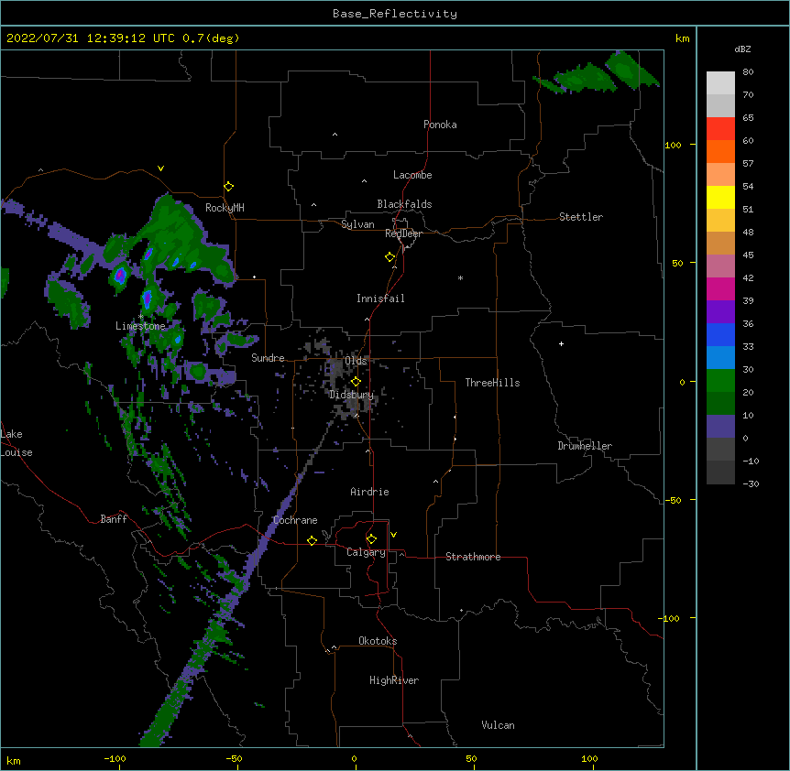Click the km label in bottom-left corner

[x=14, y=761]
